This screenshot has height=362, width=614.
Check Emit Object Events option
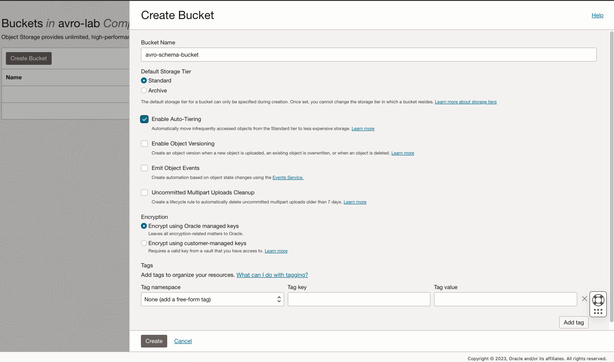145,168
